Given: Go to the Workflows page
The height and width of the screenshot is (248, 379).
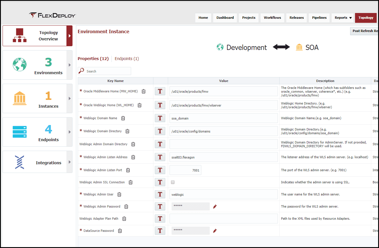Looking at the screenshot, I should 272,18.
